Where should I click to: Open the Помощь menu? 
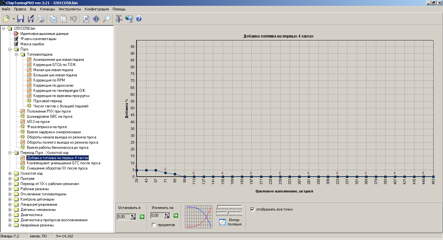pos(119,9)
